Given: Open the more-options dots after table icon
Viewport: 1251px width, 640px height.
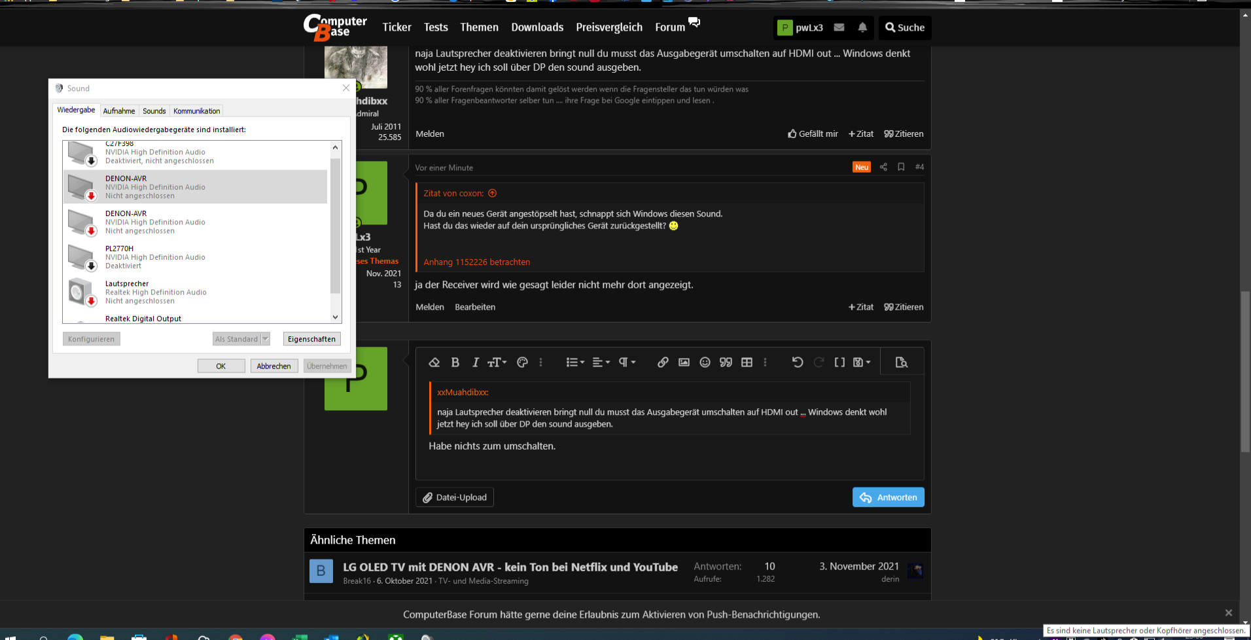Looking at the screenshot, I should [765, 363].
